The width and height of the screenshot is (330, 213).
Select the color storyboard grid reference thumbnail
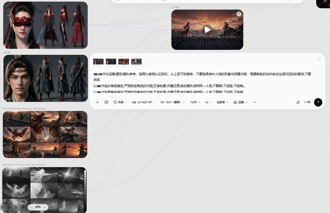tap(124, 62)
